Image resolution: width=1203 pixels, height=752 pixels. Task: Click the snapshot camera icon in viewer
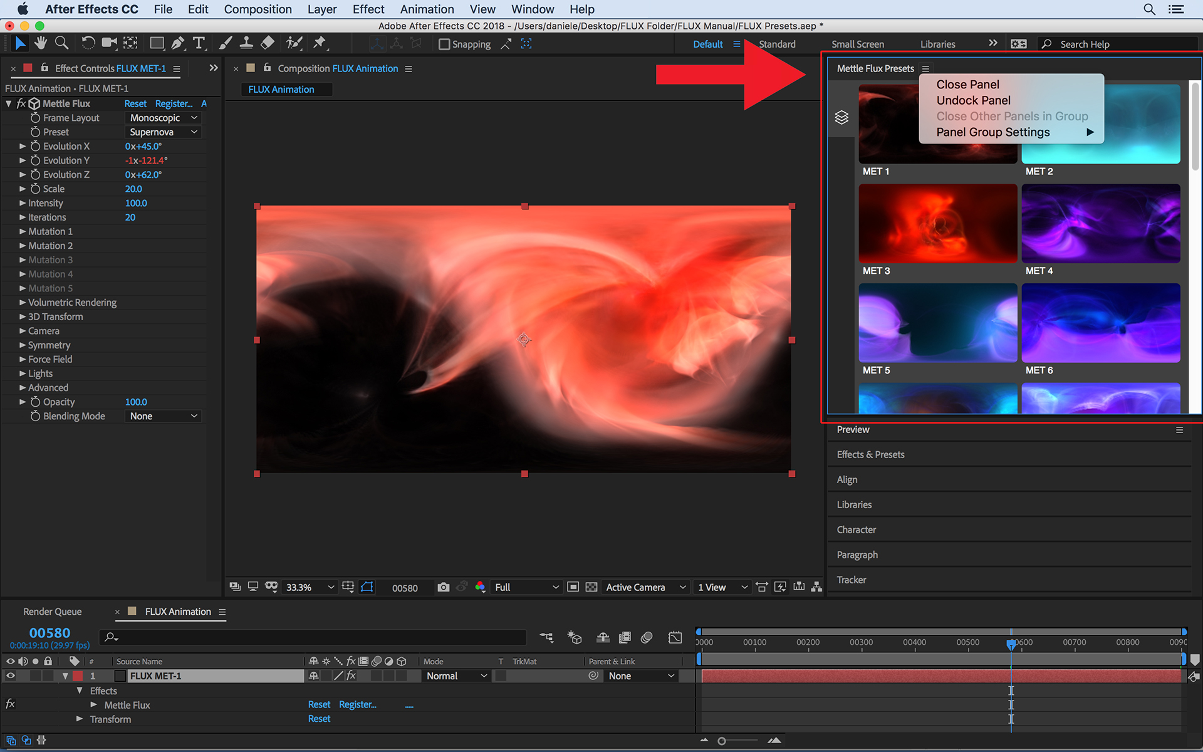444,587
